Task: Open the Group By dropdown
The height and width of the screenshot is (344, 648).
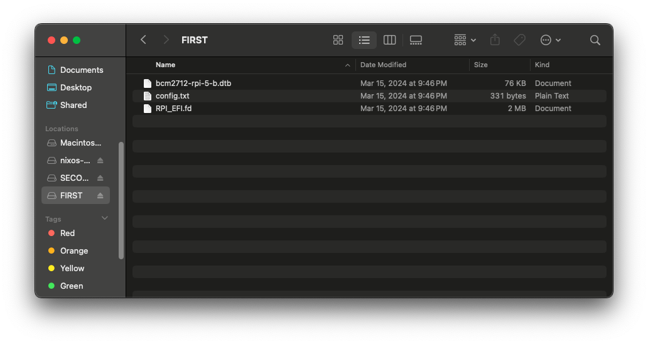Action: point(465,40)
